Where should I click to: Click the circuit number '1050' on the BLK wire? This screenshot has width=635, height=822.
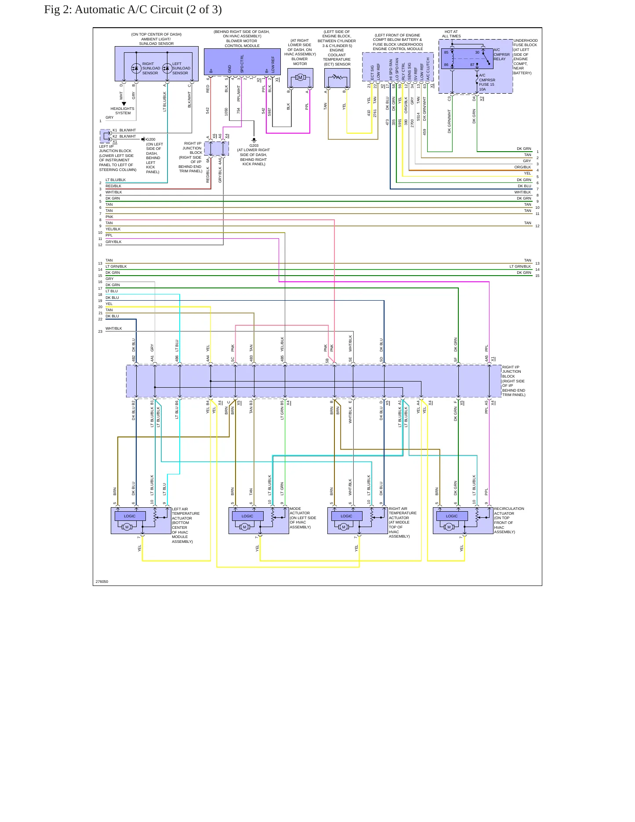pyautogui.click(x=226, y=112)
